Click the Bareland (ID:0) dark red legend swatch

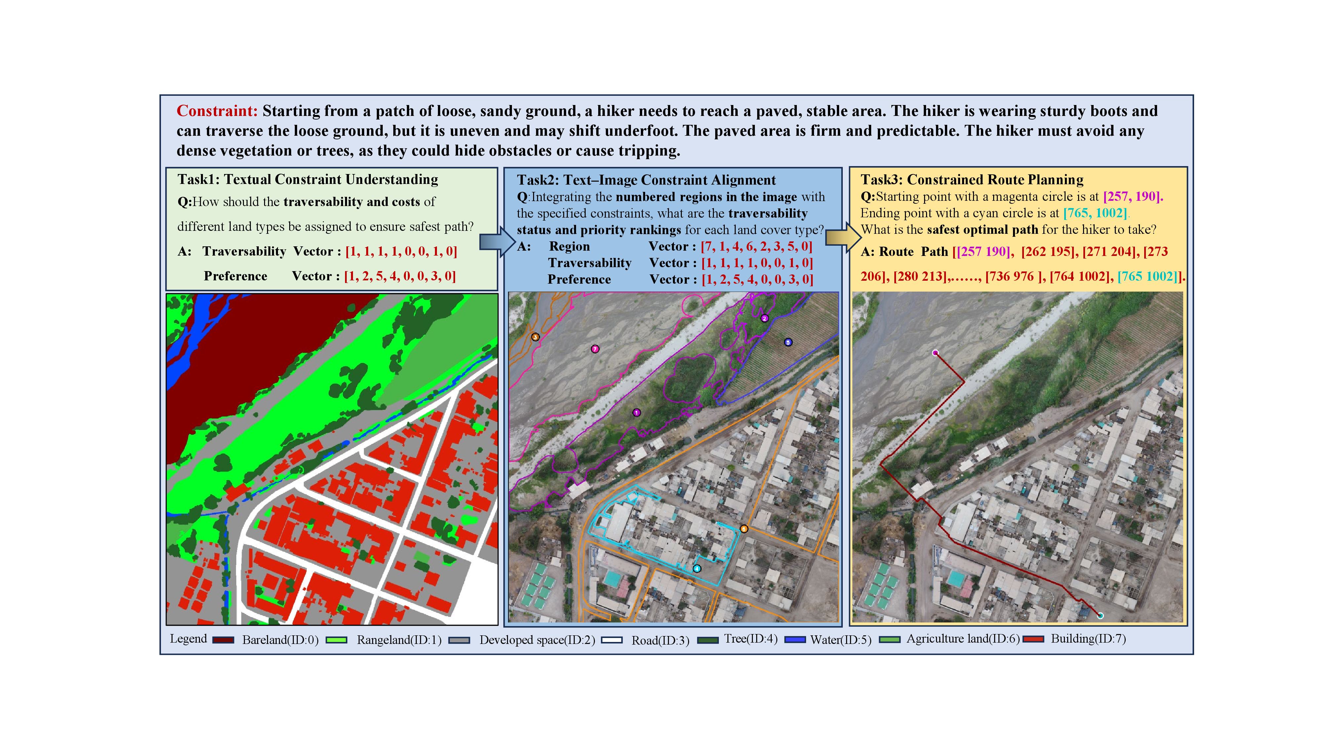(x=223, y=639)
